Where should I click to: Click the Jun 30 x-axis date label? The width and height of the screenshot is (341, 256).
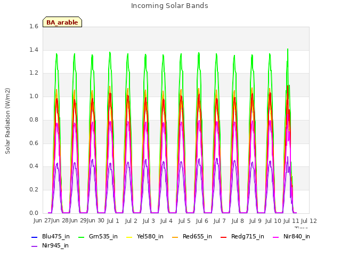coord(95,221)
